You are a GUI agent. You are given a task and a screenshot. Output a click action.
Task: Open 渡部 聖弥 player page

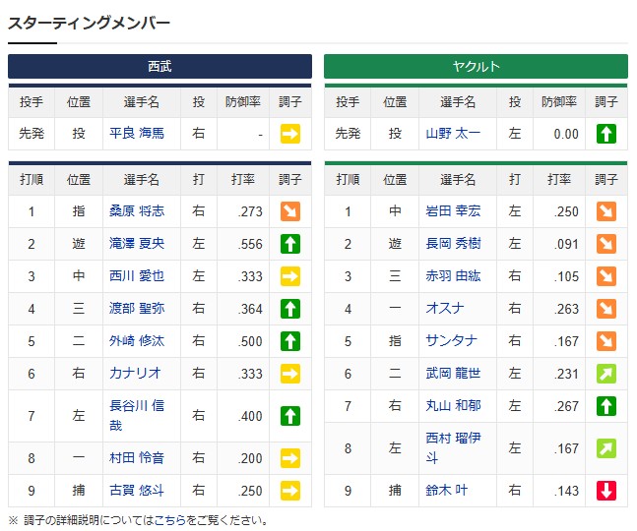137,309
